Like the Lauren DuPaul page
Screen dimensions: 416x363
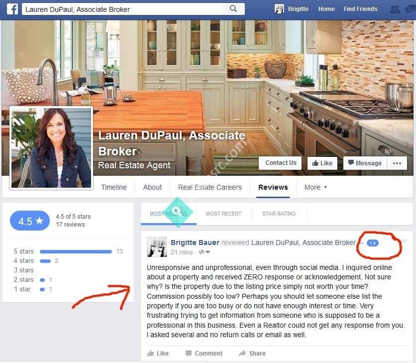click(x=322, y=163)
